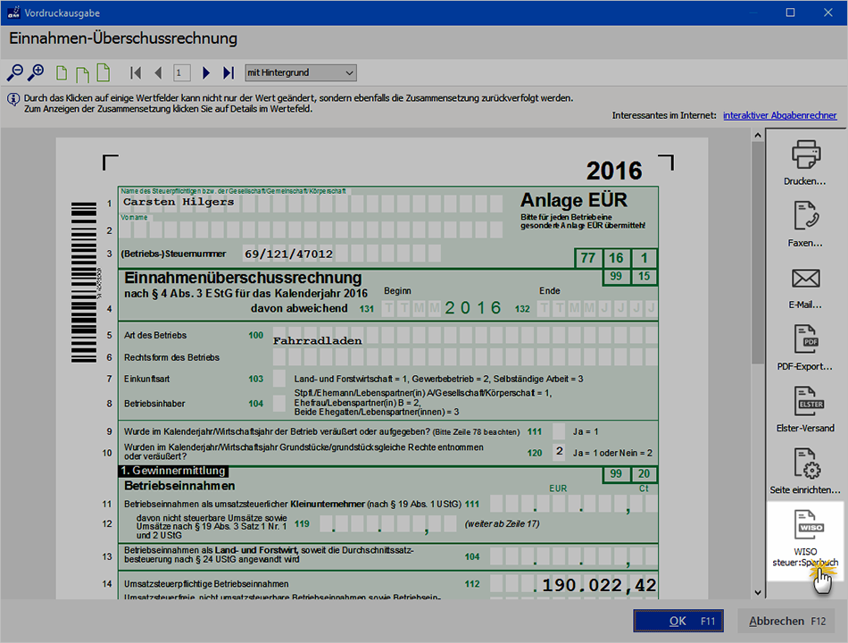Click the field 120 box showing 2
The image size is (848, 643).
coord(559,452)
